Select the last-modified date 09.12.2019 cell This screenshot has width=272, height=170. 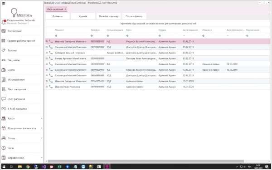click(x=232, y=64)
